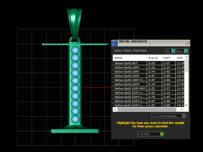Click the 5.19 grams value
203x152 pixels.
pos(151,84)
